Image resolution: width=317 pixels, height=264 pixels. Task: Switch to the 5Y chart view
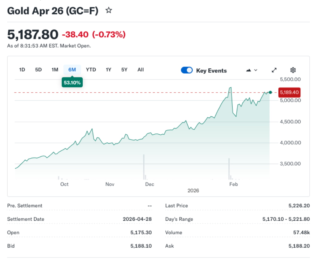coord(124,70)
